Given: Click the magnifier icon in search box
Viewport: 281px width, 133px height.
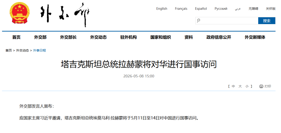Looking at the screenshot, I should (198, 20).
